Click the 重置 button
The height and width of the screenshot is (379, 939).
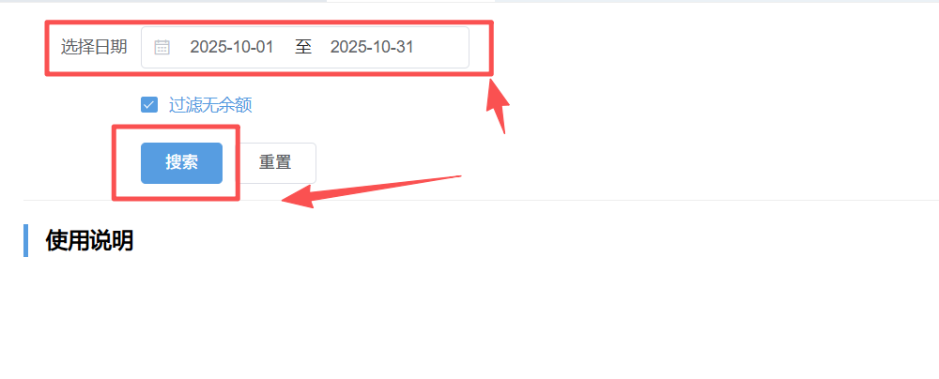[275, 163]
